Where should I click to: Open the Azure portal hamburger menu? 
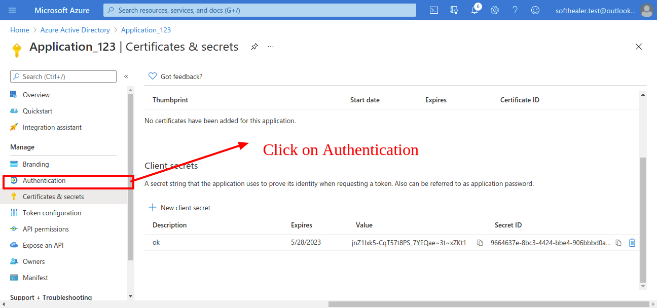click(x=13, y=10)
